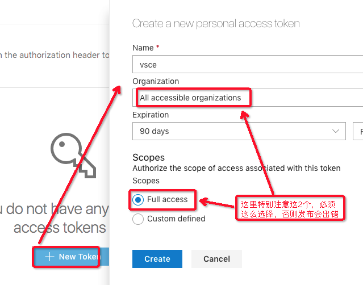Click the red Chinese annotation note
This screenshot has width=363, height=285.
click(x=290, y=209)
